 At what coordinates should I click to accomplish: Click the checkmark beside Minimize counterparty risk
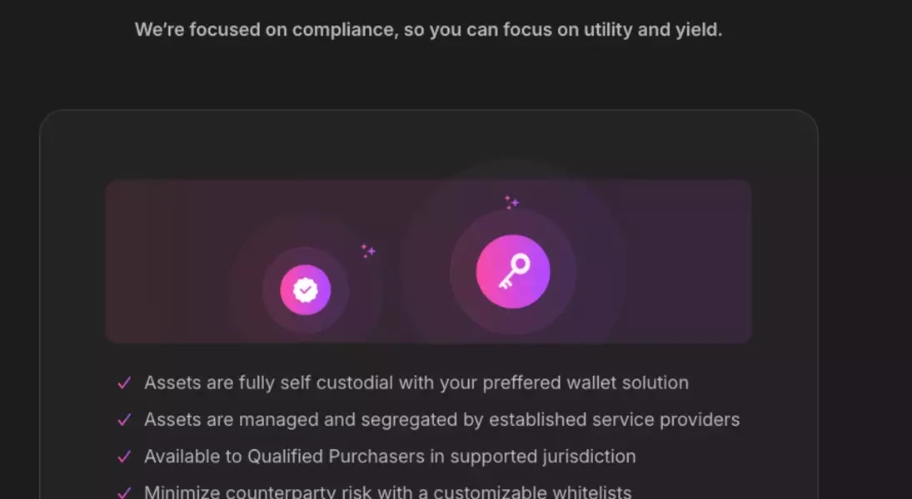(x=124, y=492)
